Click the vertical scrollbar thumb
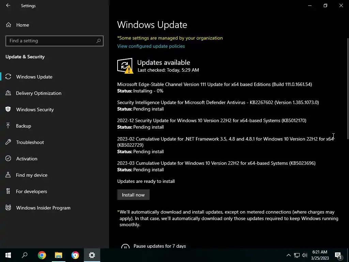The height and width of the screenshot is (262, 349). 348,89
